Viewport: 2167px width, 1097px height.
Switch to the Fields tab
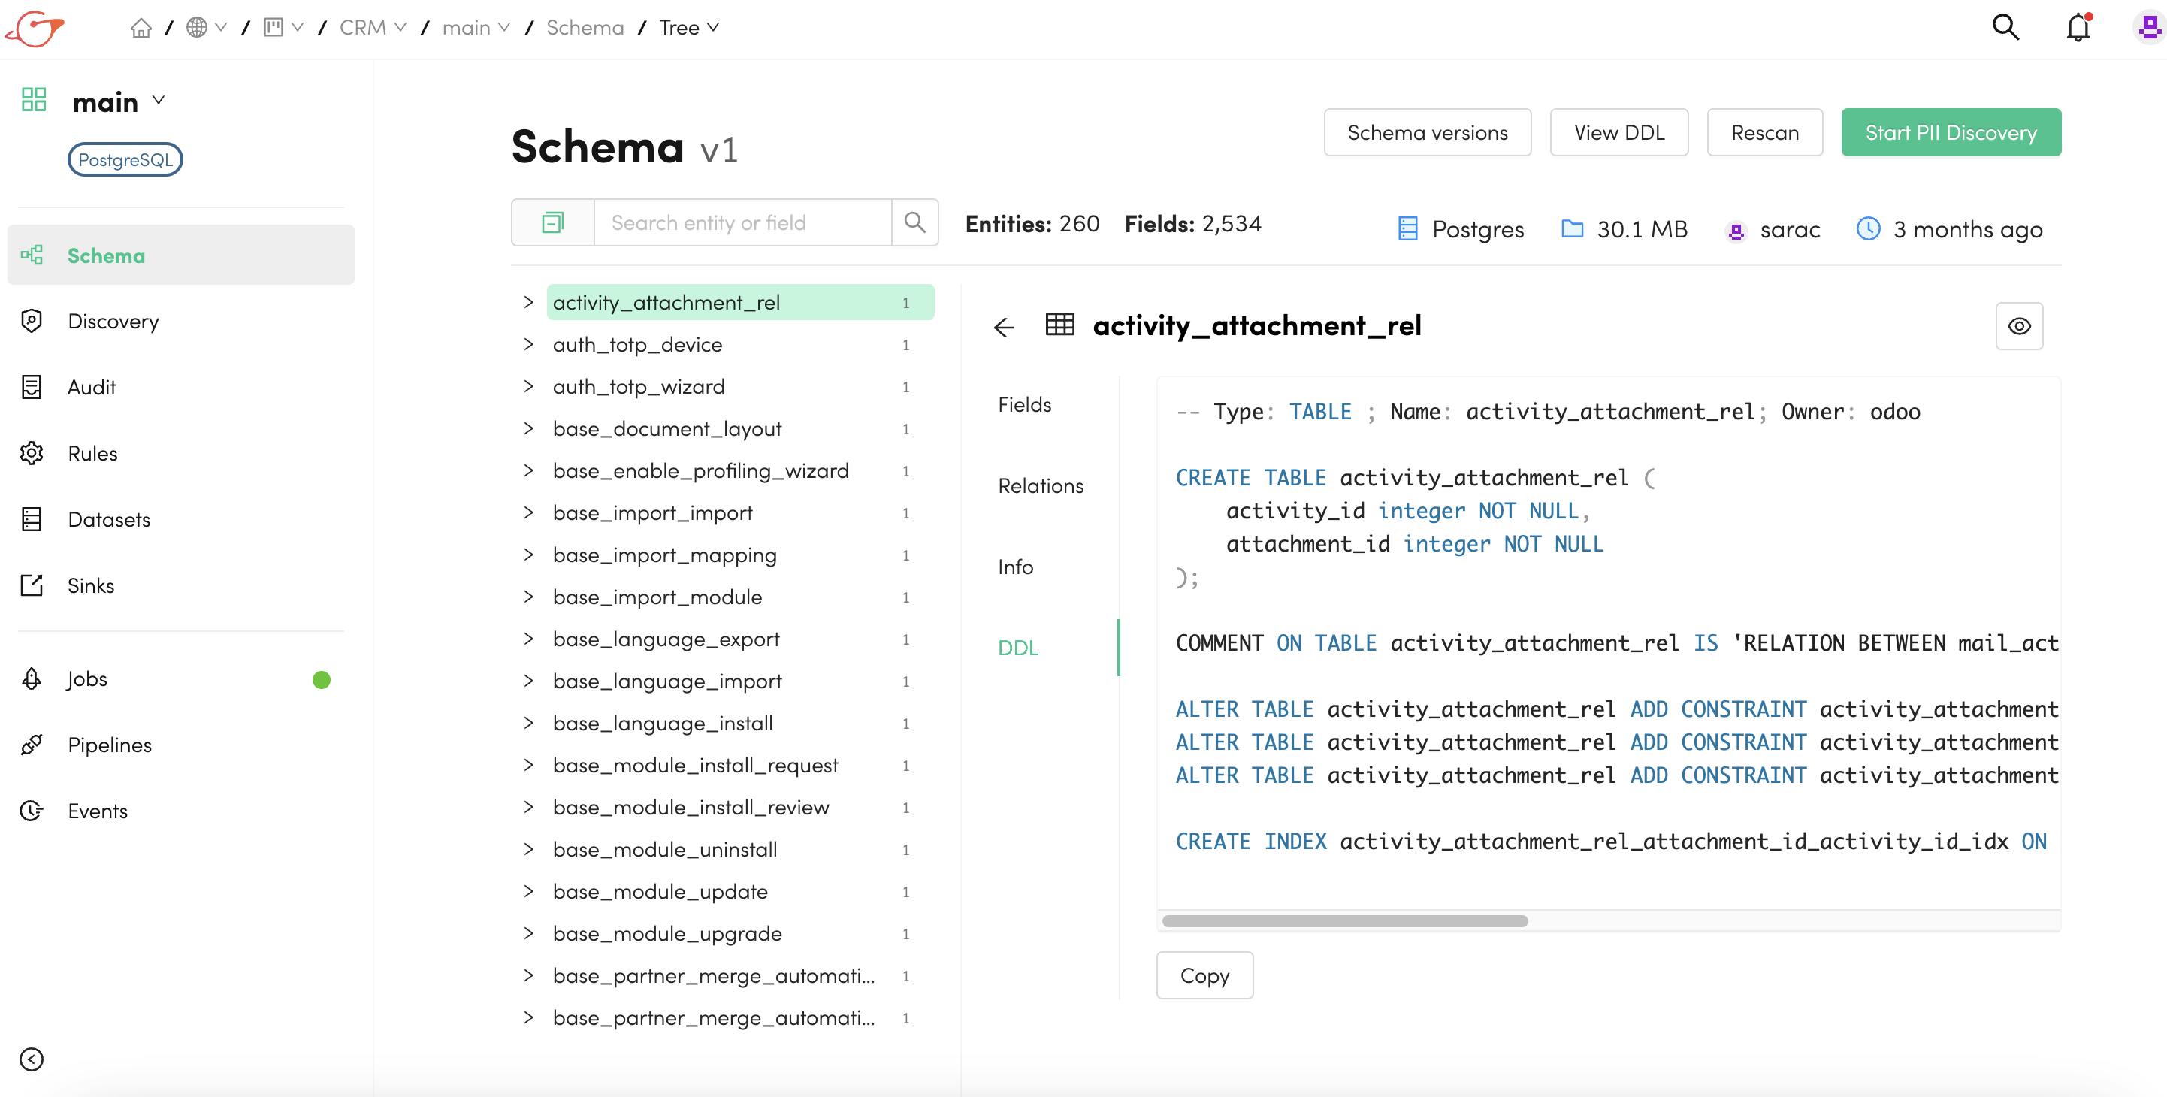pyautogui.click(x=1025, y=405)
